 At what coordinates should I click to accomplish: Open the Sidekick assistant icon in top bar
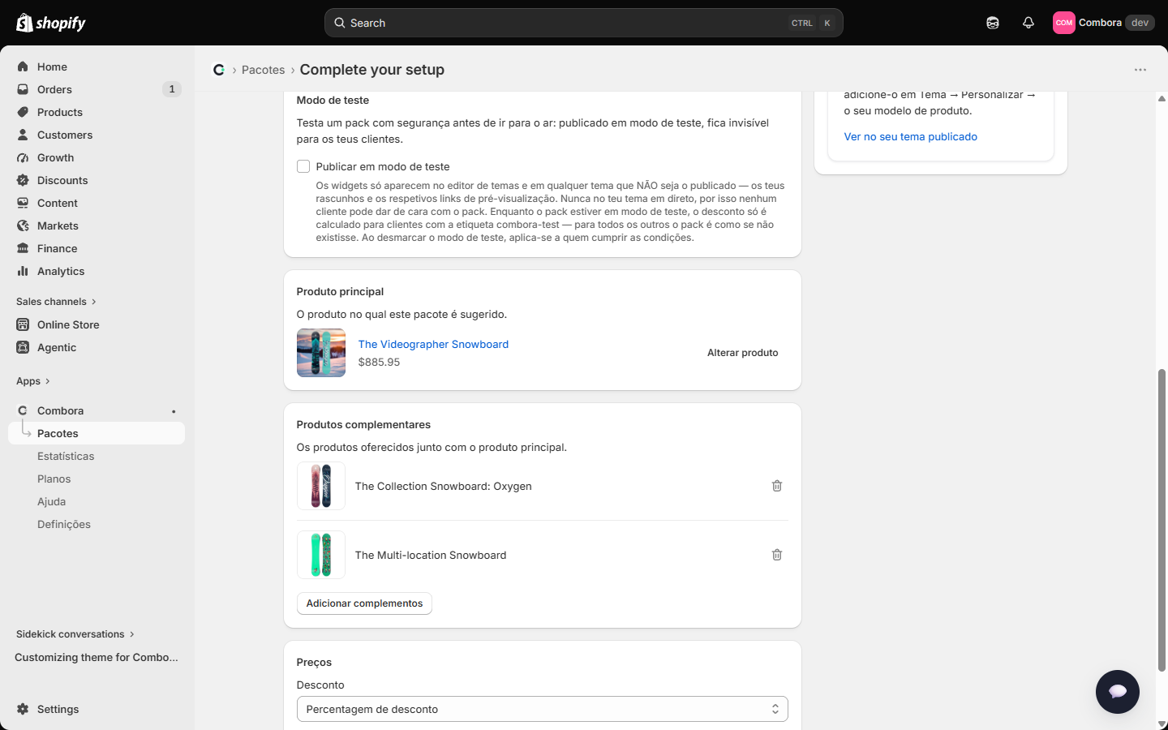pyautogui.click(x=993, y=23)
